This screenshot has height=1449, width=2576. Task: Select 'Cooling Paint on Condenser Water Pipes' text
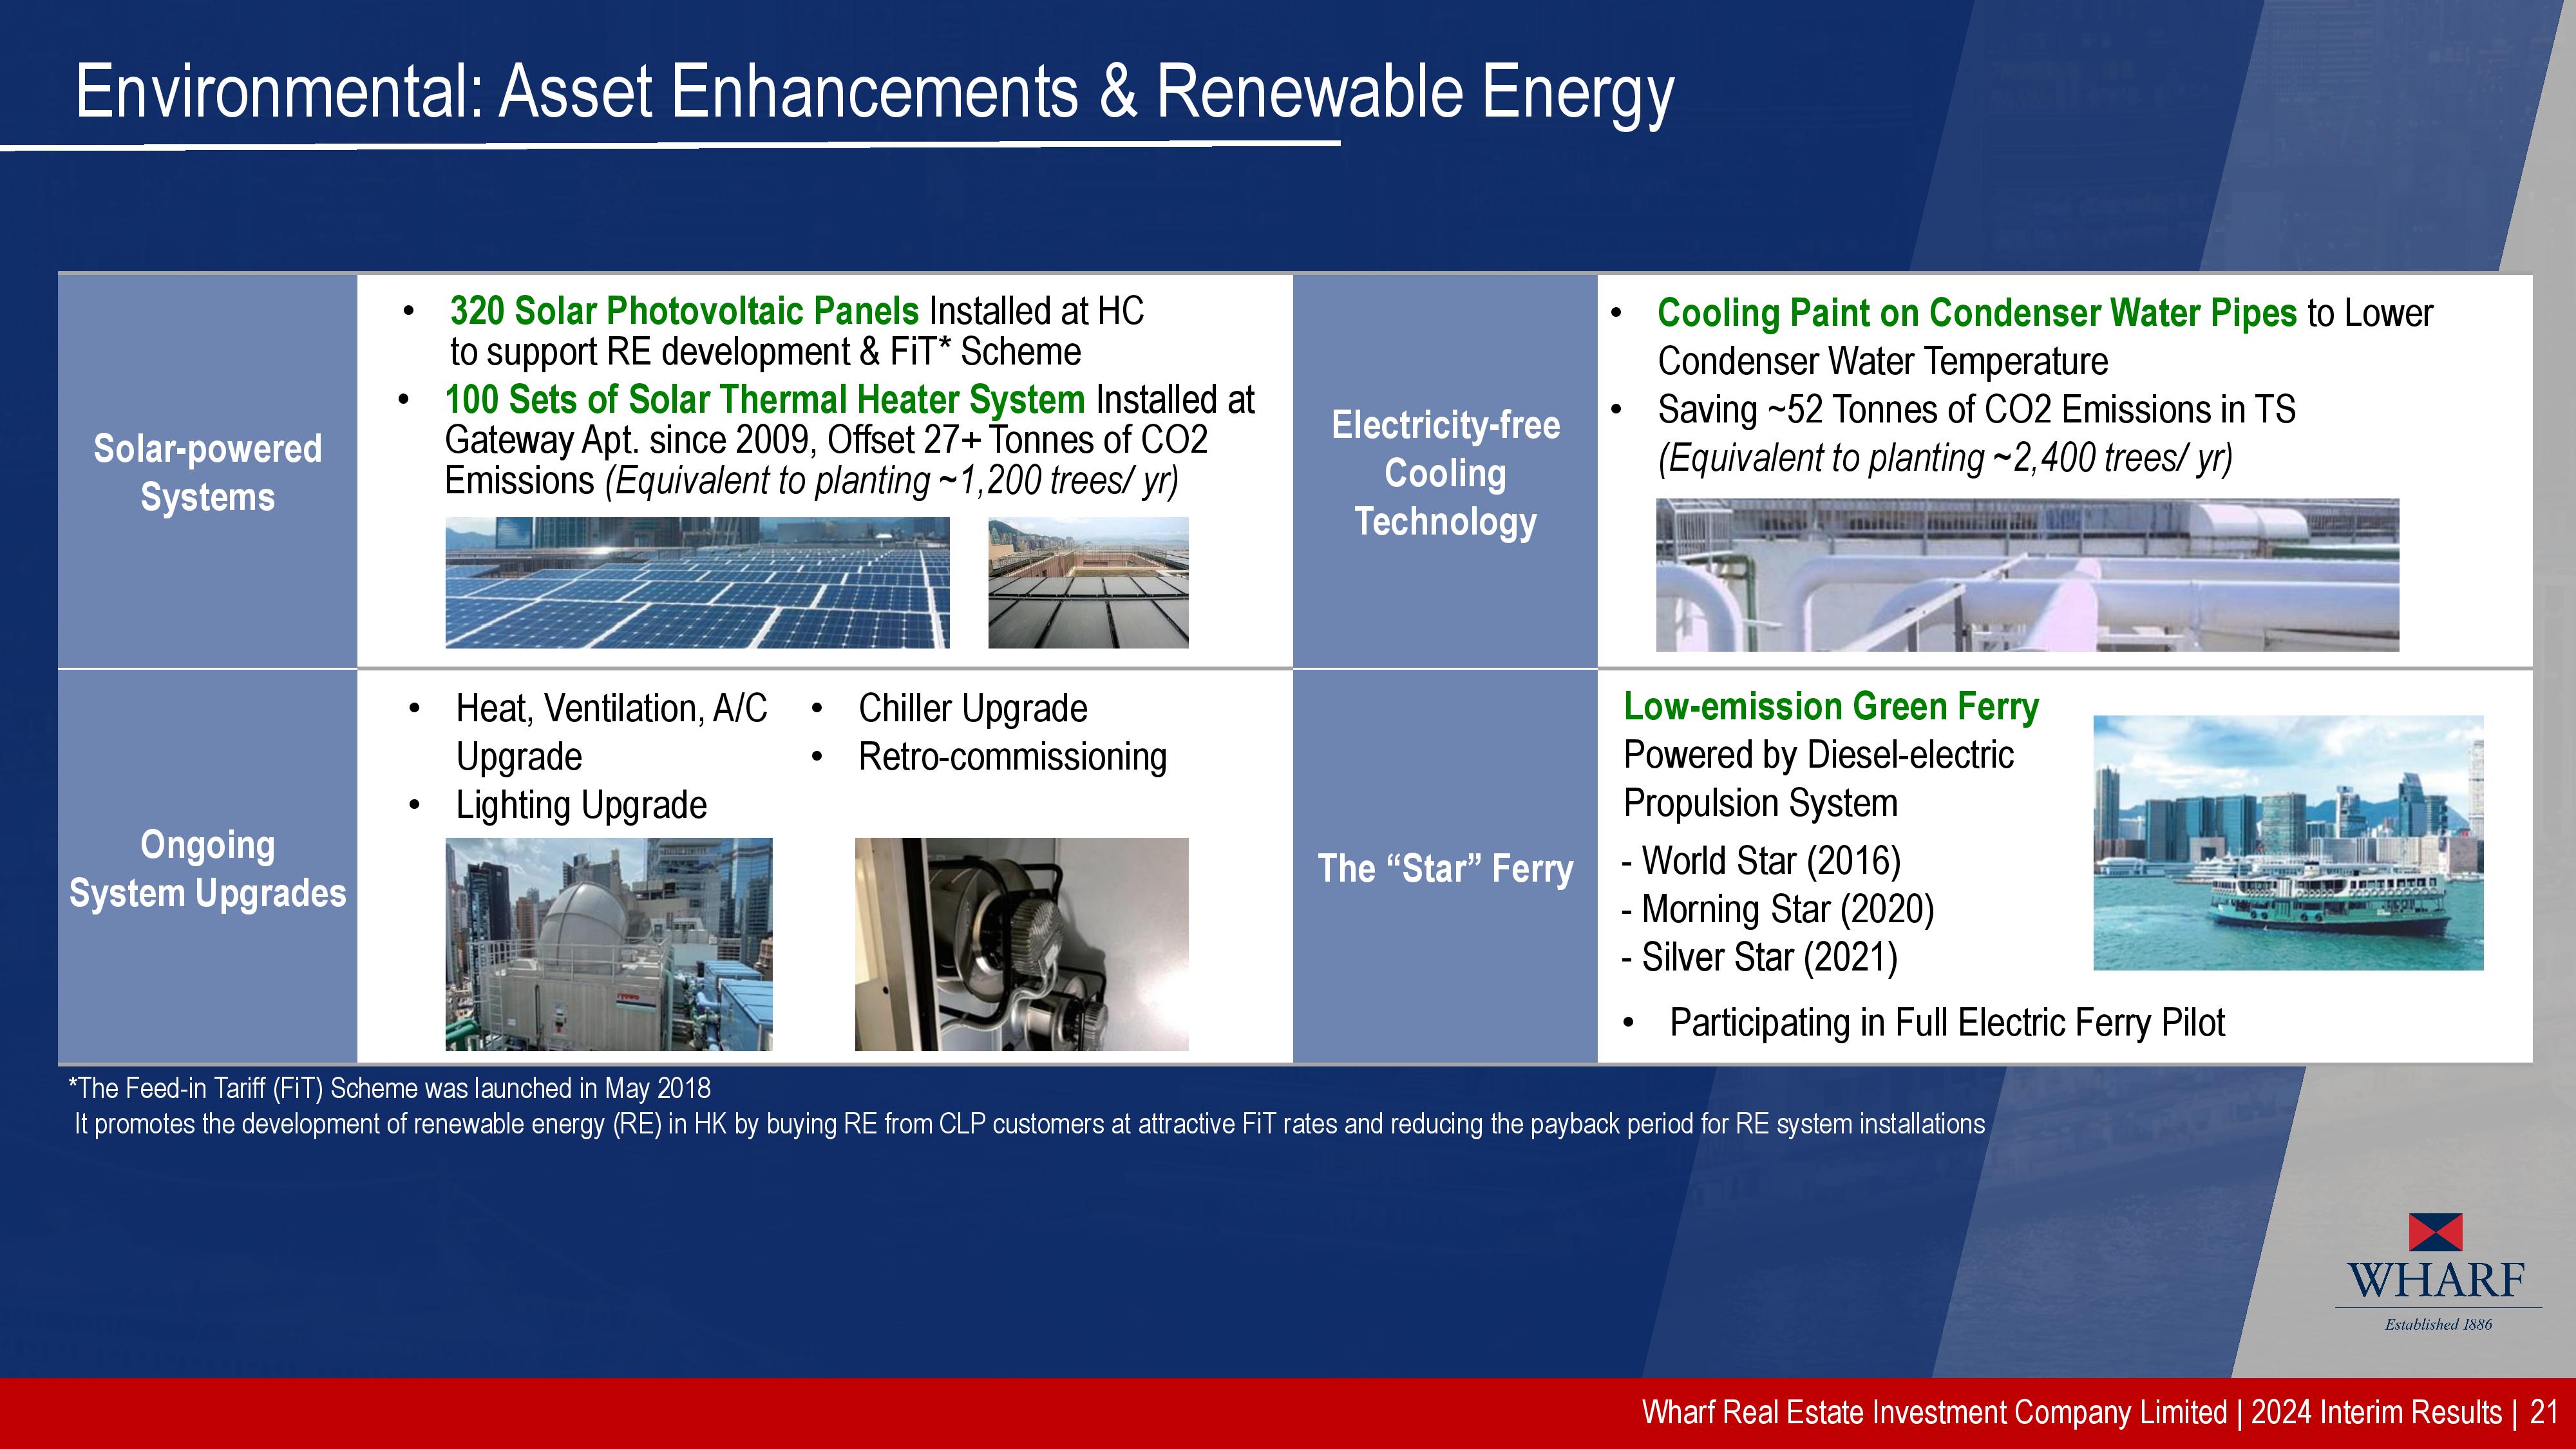(x=1977, y=313)
